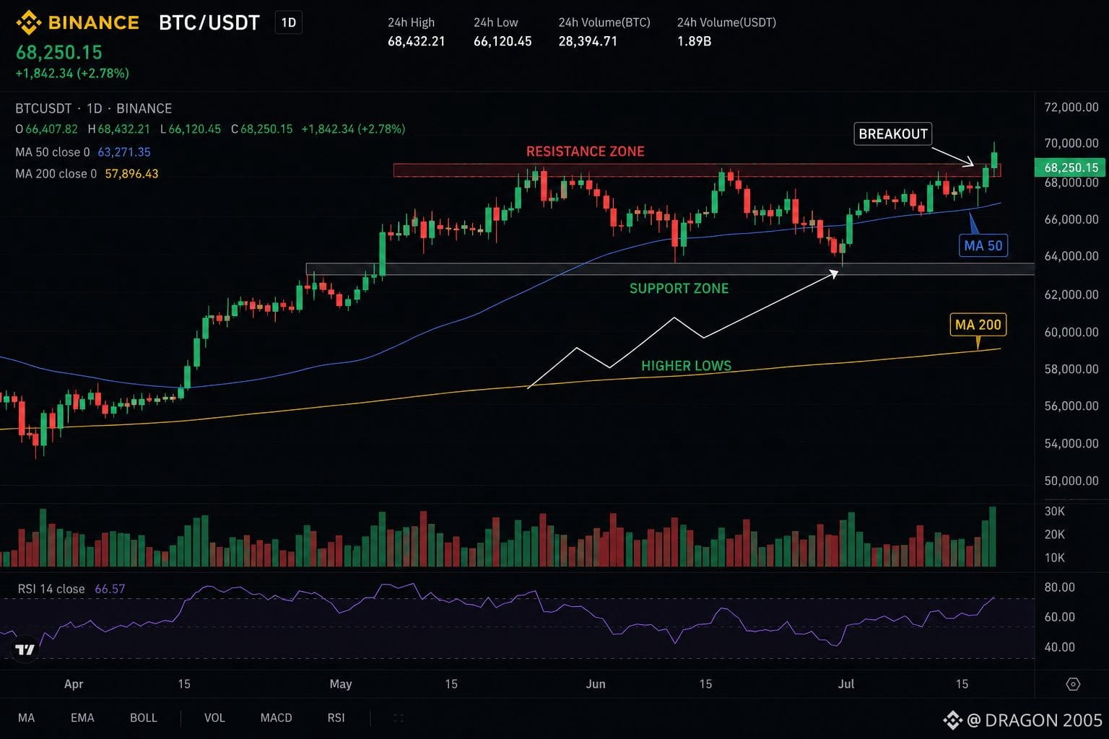
Task: Click the Binance logo in the header
Action: 77,22
